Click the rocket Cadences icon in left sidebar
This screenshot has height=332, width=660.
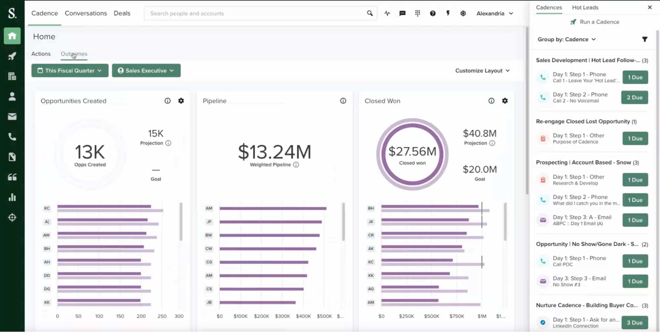[12, 56]
